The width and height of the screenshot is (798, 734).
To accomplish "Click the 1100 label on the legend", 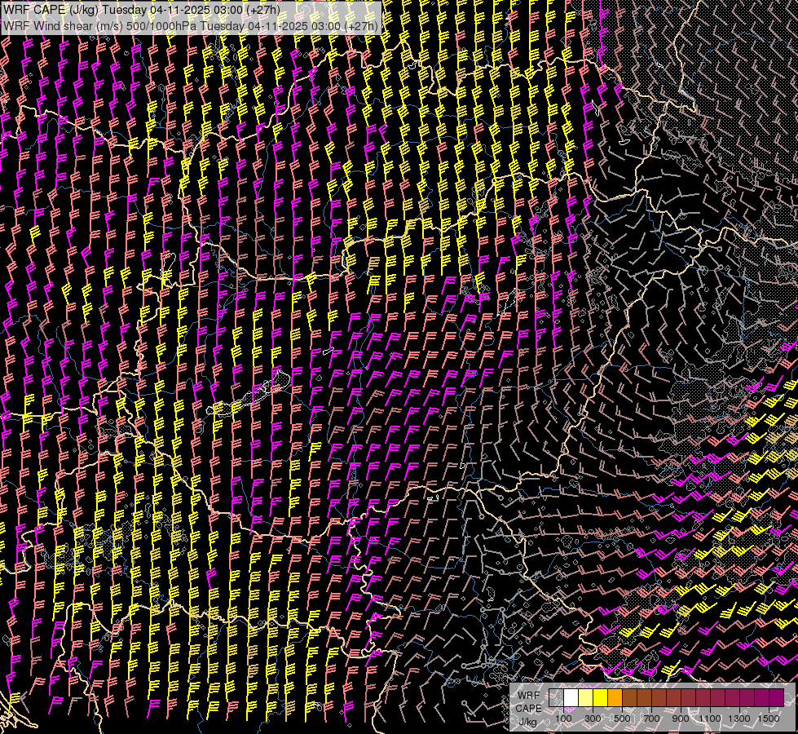I will tap(710, 719).
